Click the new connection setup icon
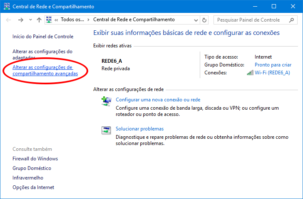The width and height of the screenshot is (303, 199). [x=106, y=101]
